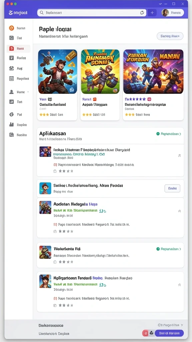Select the person icon in the sidebar
Viewport: 192px width, 342px height.
tap(11, 92)
